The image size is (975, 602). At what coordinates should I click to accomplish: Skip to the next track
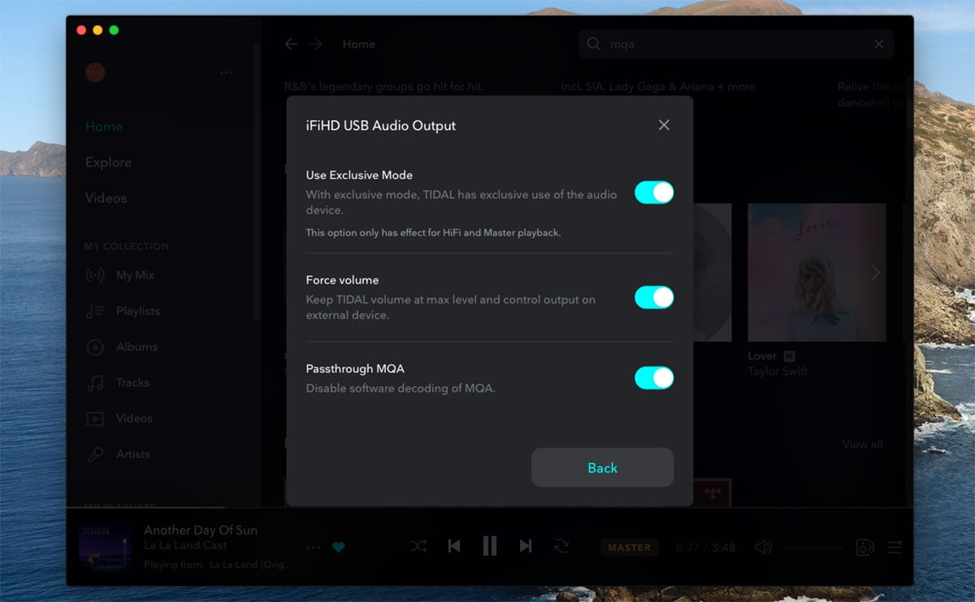(x=526, y=547)
